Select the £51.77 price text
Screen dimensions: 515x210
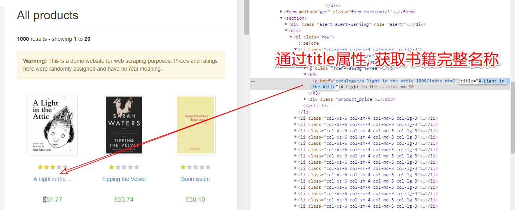pyautogui.click(x=52, y=199)
